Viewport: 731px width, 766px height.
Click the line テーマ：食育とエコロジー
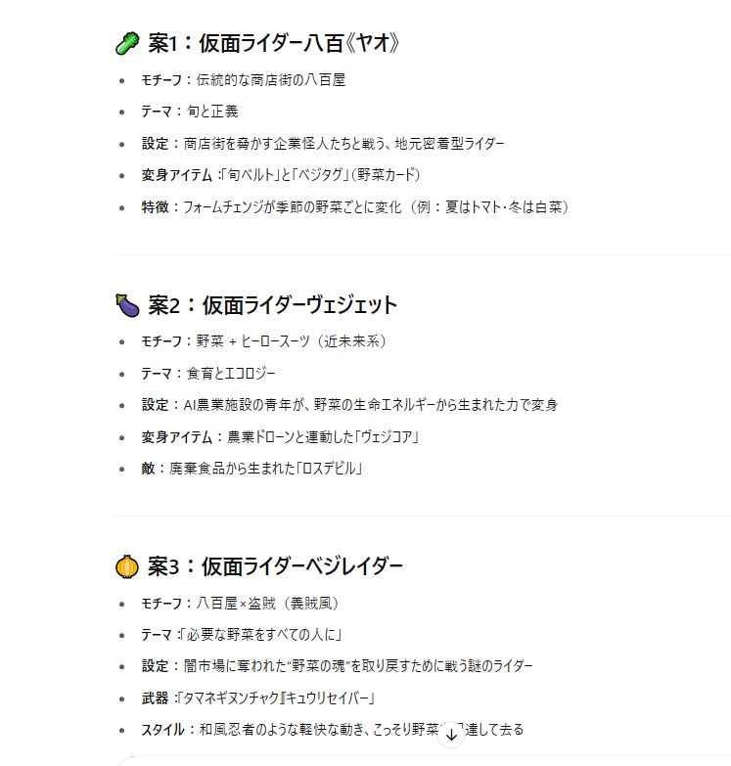[208, 374]
